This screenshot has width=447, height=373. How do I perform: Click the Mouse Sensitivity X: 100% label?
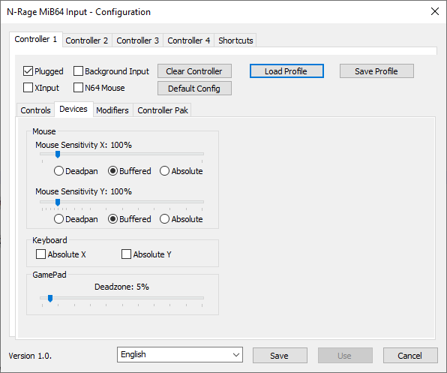(83, 145)
